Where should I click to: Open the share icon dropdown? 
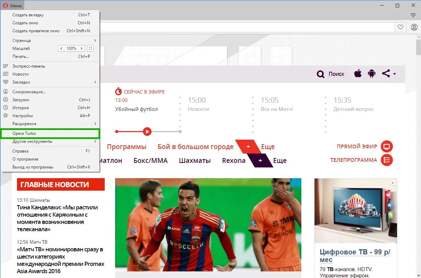(x=389, y=73)
